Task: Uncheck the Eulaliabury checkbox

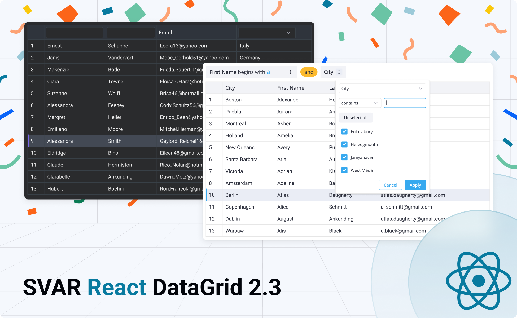Action: pos(344,131)
